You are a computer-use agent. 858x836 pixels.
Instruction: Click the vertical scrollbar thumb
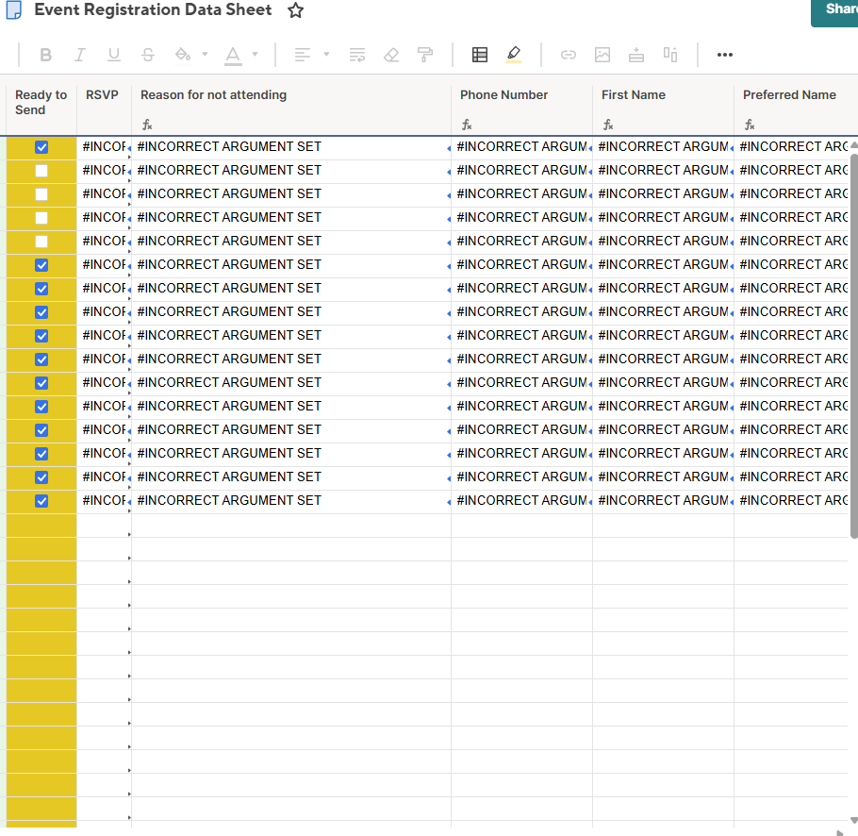click(x=853, y=345)
